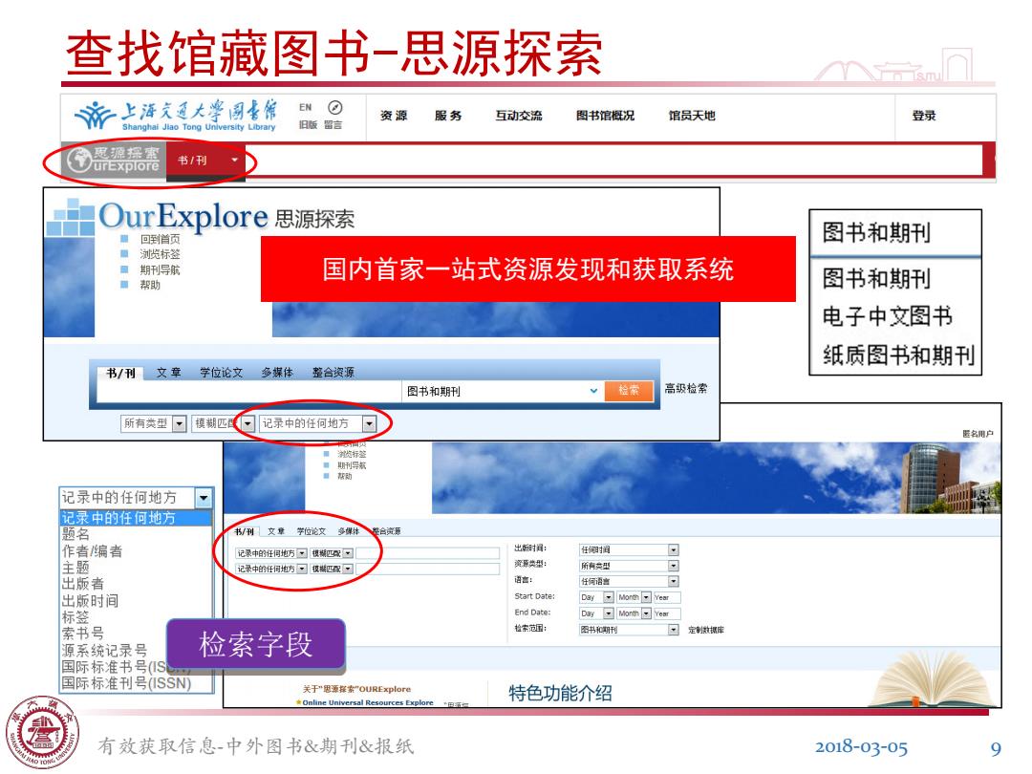
Task: Click 定制数据库 link beside 检索范围
Action: coord(706,630)
